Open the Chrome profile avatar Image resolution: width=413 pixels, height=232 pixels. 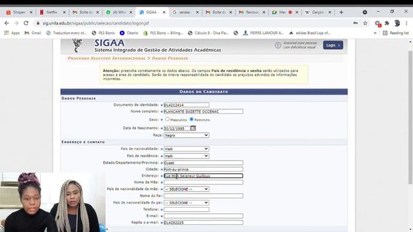397,23
